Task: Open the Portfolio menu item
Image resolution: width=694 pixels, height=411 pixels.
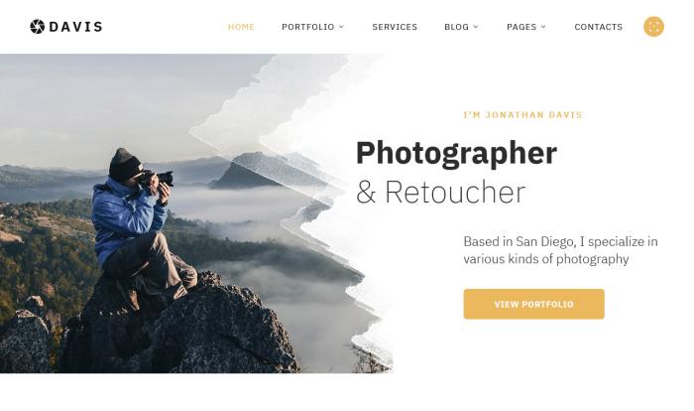Action: point(308,27)
